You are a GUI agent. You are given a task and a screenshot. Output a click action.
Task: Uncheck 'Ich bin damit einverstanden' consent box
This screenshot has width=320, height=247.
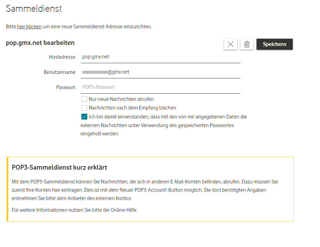84,116
